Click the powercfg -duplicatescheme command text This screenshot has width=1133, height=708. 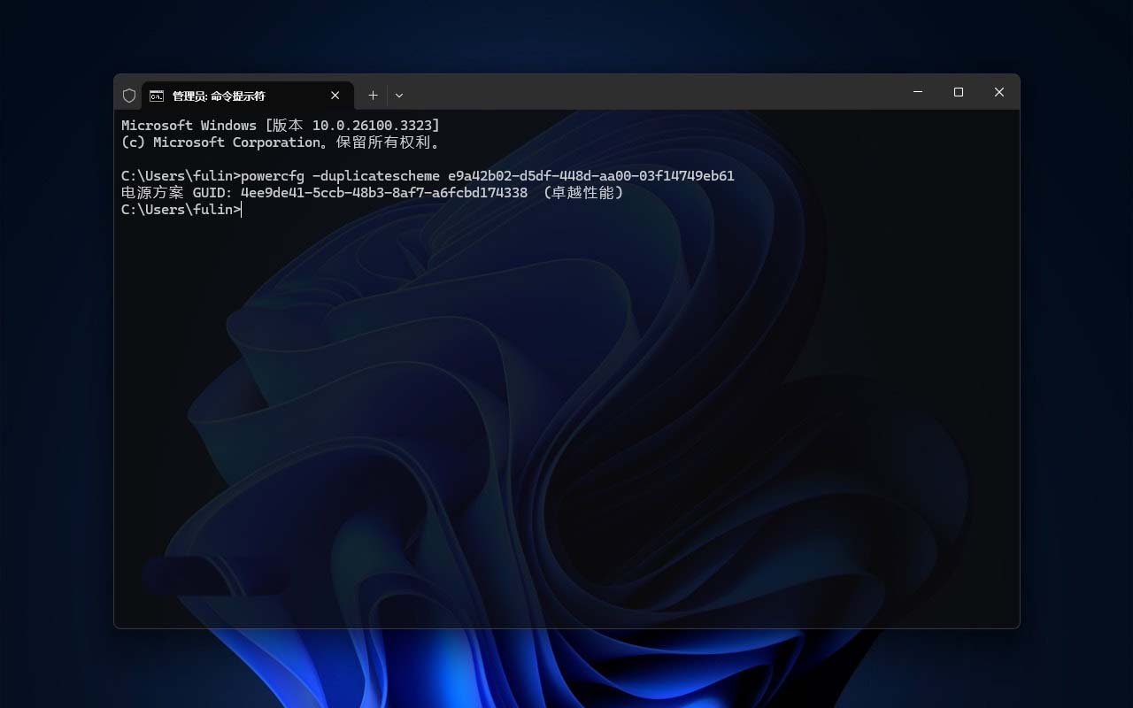click(x=488, y=176)
